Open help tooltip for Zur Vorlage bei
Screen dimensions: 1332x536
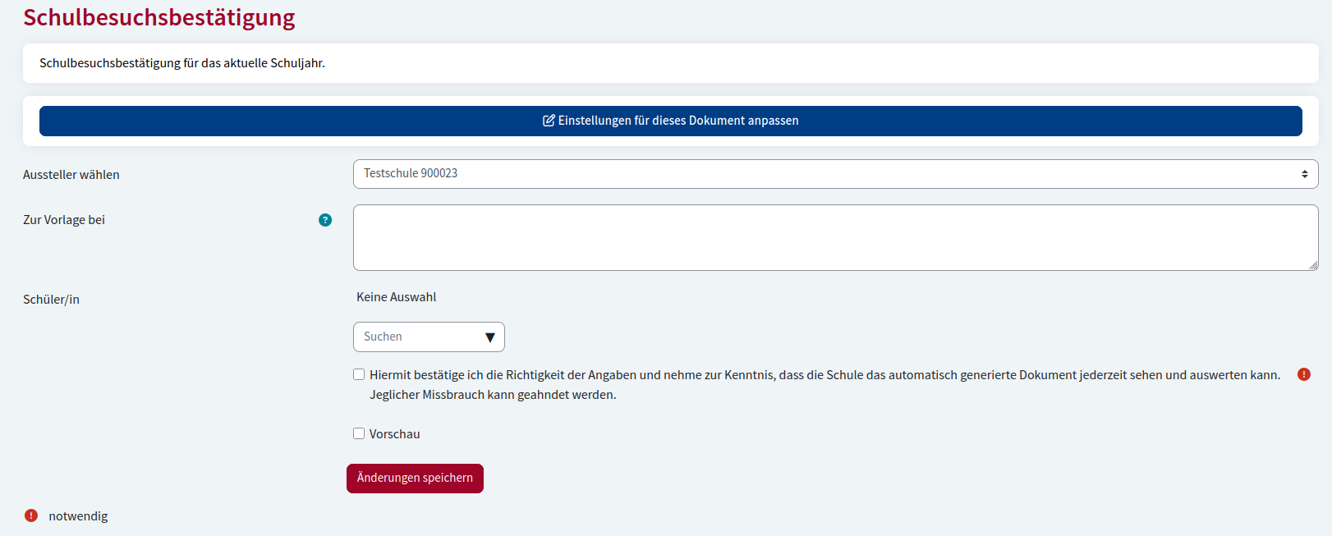pos(325,220)
